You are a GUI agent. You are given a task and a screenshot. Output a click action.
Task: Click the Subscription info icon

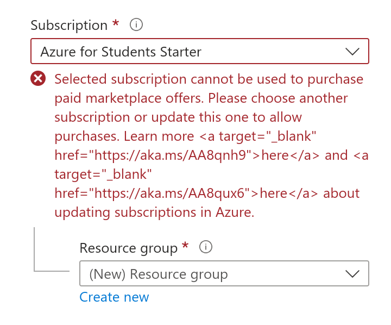pyautogui.click(x=136, y=24)
